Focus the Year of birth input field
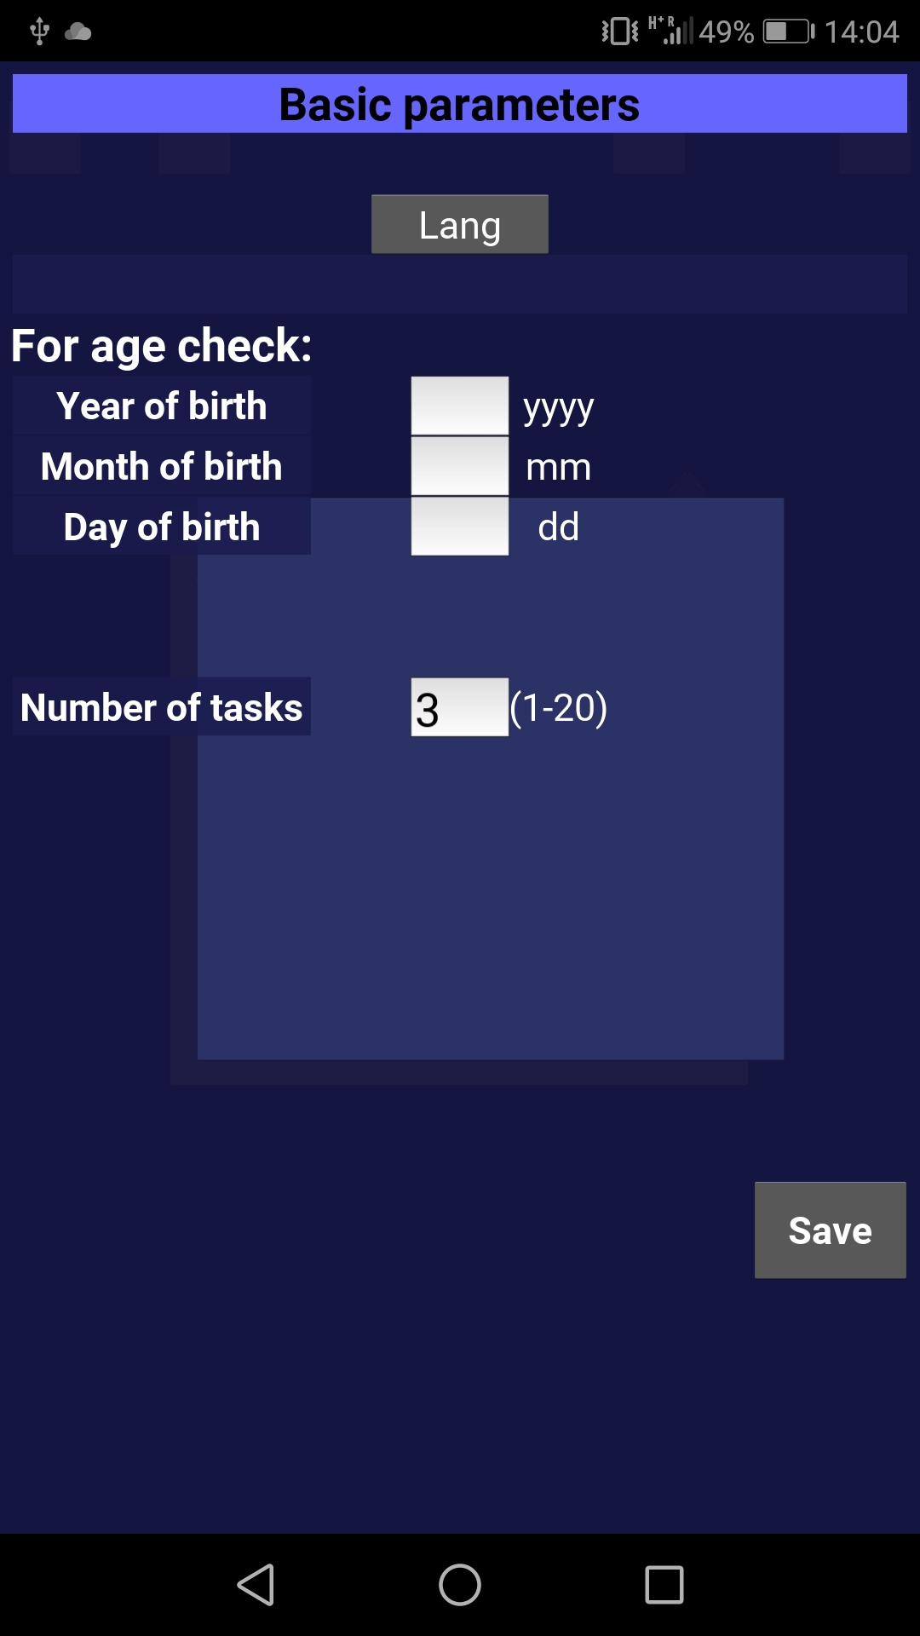This screenshot has height=1636, width=920. [460, 406]
